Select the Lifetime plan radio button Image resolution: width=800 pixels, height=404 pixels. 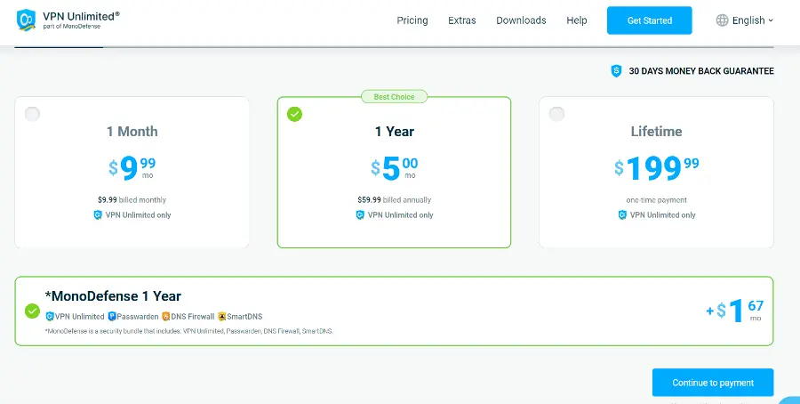click(x=556, y=114)
